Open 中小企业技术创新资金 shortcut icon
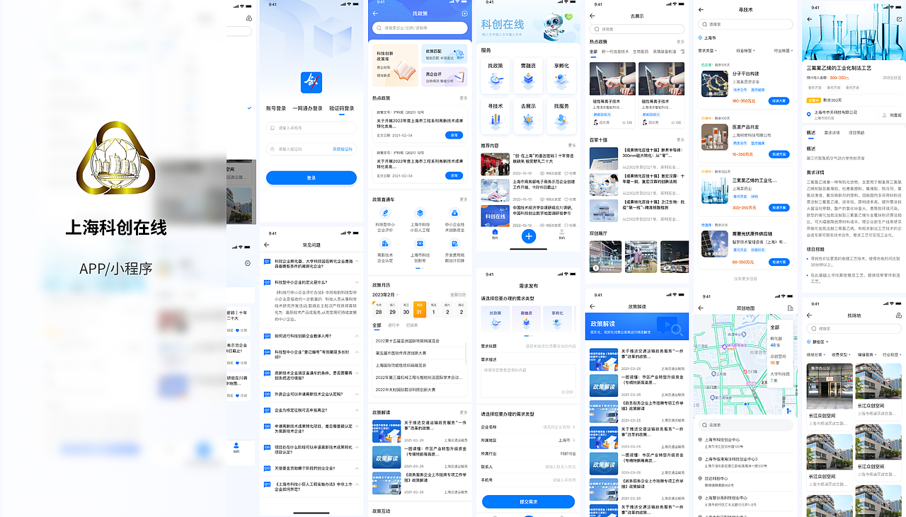 pos(454,213)
